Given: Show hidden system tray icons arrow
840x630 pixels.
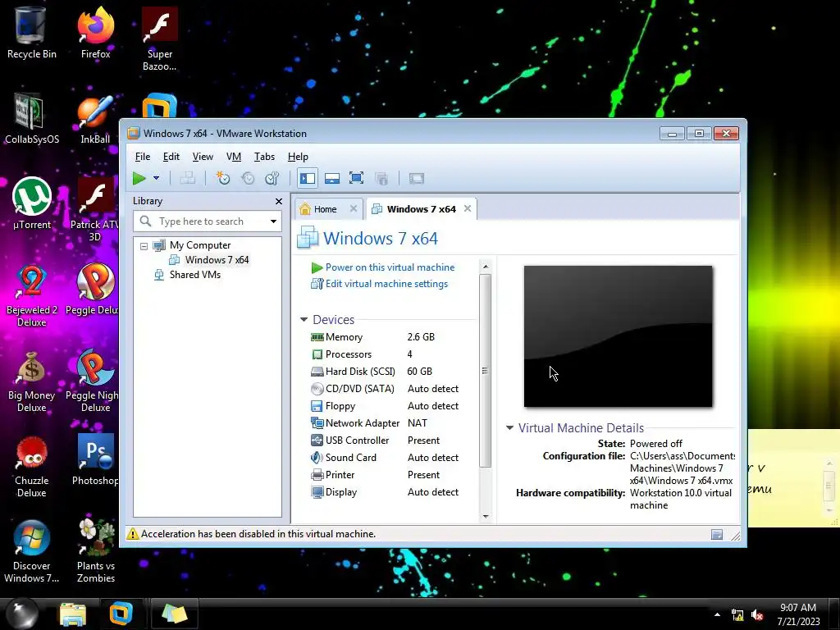Looking at the screenshot, I should [x=717, y=614].
